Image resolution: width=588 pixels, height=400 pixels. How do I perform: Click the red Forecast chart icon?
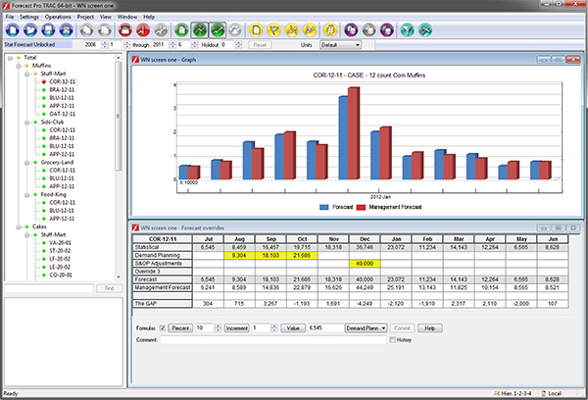143,30
